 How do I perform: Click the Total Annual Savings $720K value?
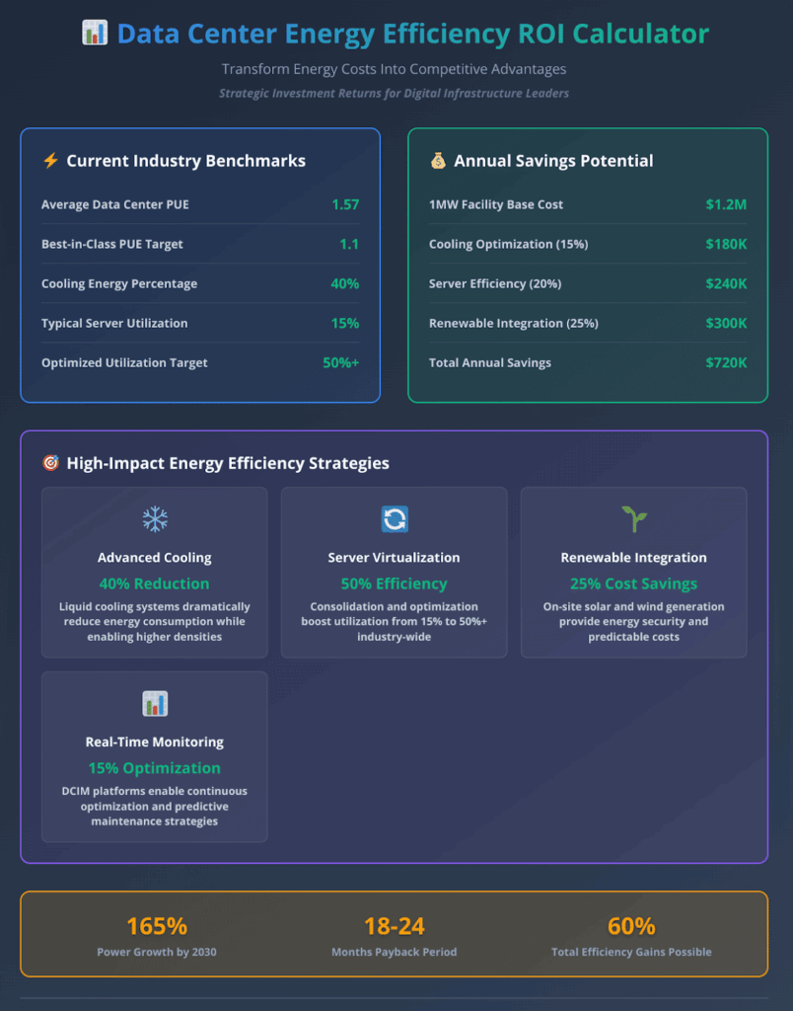tap(726, 362)
